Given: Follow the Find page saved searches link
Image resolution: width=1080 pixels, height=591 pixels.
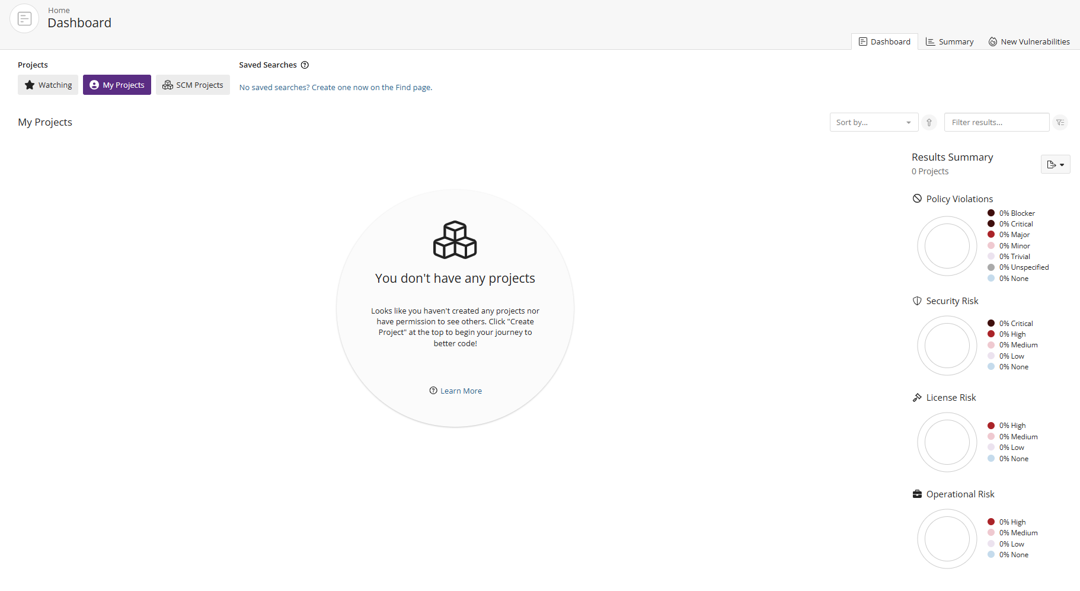Looking at the screenshot, I should pyautogui.click(x=335, y=88).
